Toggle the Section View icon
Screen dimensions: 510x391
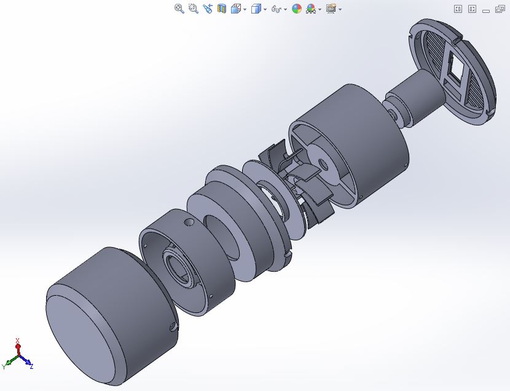tap(222, 9)
